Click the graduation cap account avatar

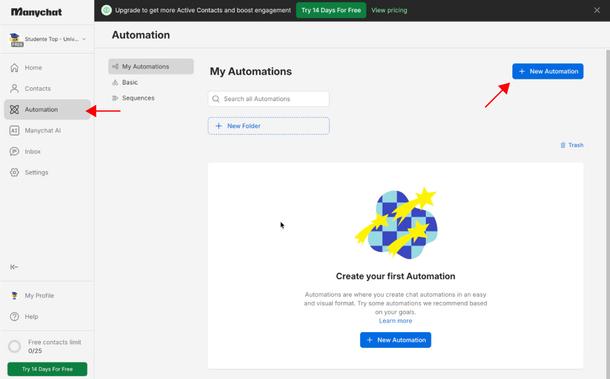coord(15,39)
